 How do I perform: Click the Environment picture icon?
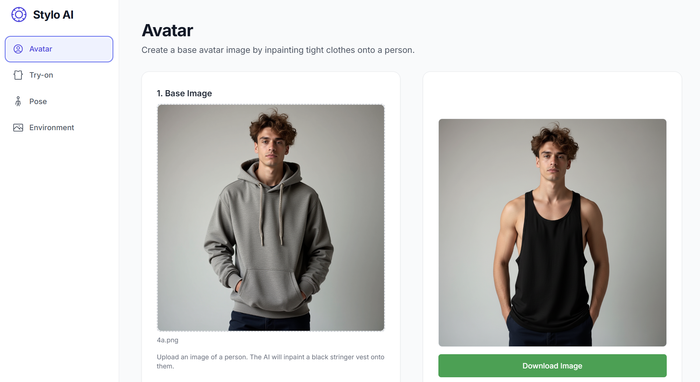pos(18,127)
